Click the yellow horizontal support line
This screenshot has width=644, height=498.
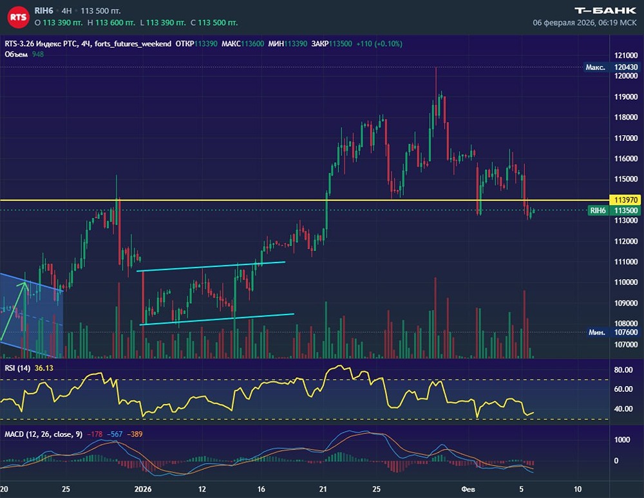point(304,200)
